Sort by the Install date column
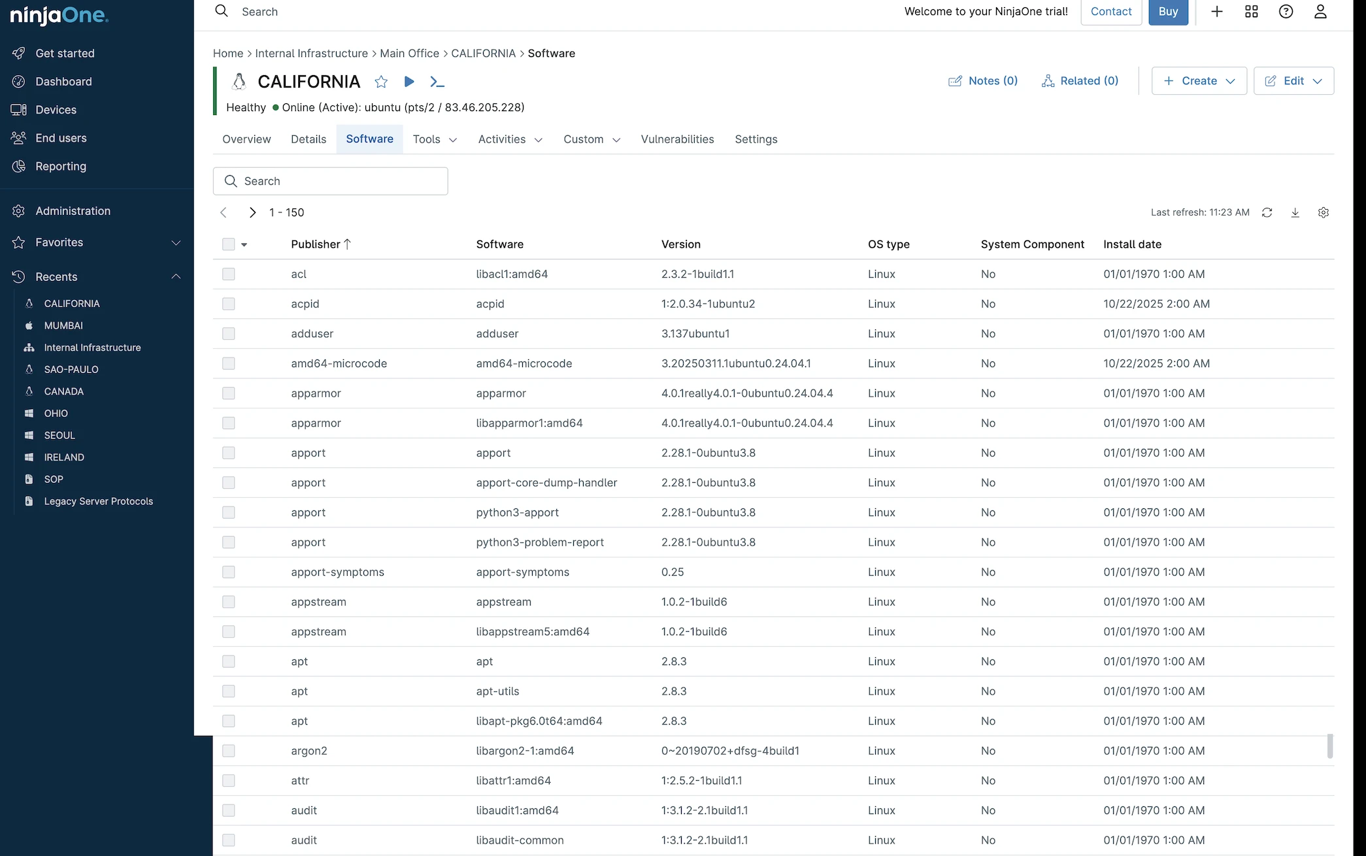This screenshot has height=856, width=1366. [1133, 244]
